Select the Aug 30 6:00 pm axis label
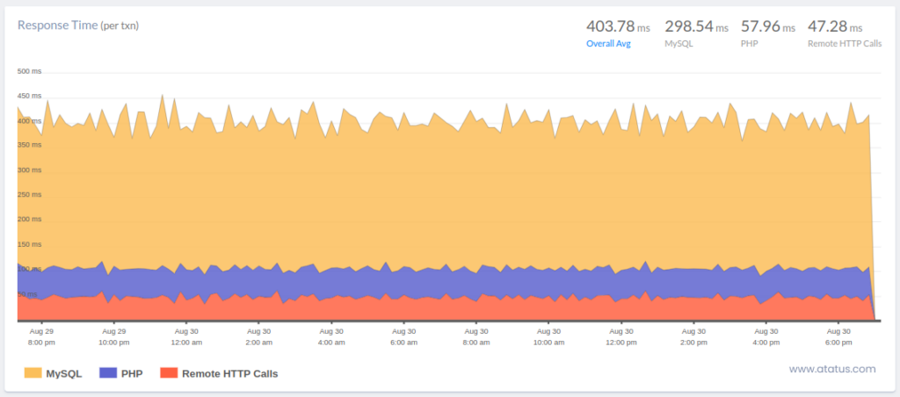 pyautogui.click(x=839, y=336)
